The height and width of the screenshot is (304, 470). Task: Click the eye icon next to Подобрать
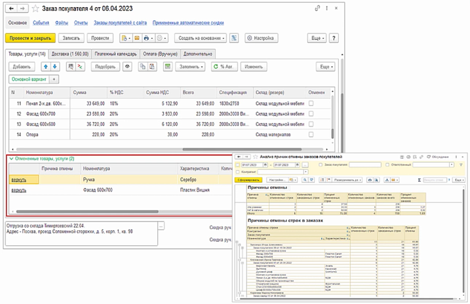[x=128, y=66]
